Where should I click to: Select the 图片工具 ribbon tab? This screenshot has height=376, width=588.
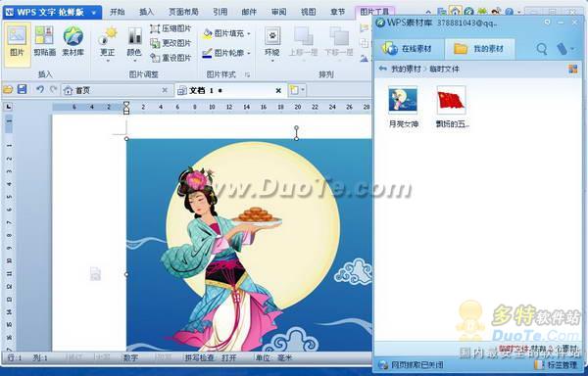tap(374, 12)
